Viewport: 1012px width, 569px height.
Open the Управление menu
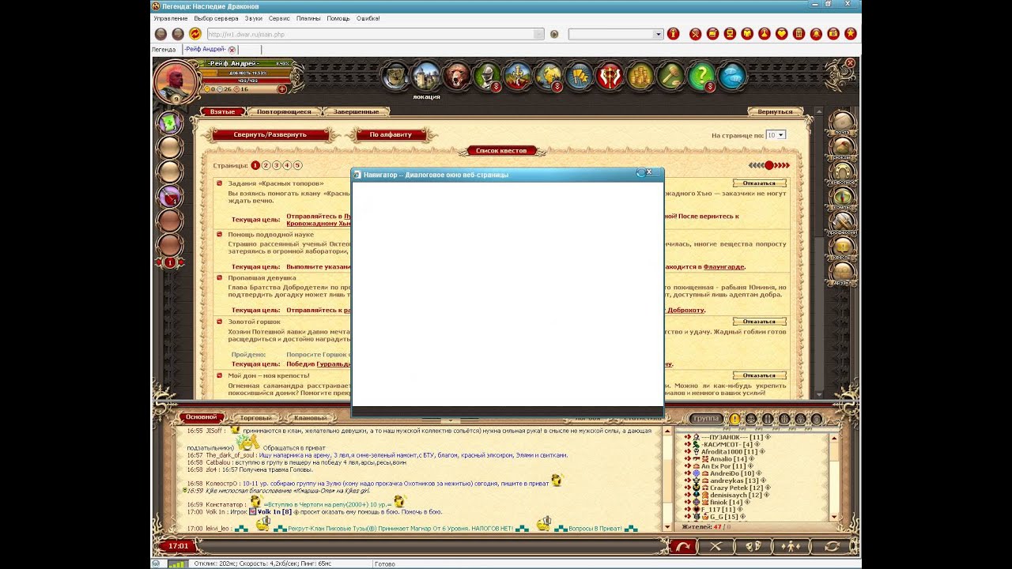tap(170, 18)
